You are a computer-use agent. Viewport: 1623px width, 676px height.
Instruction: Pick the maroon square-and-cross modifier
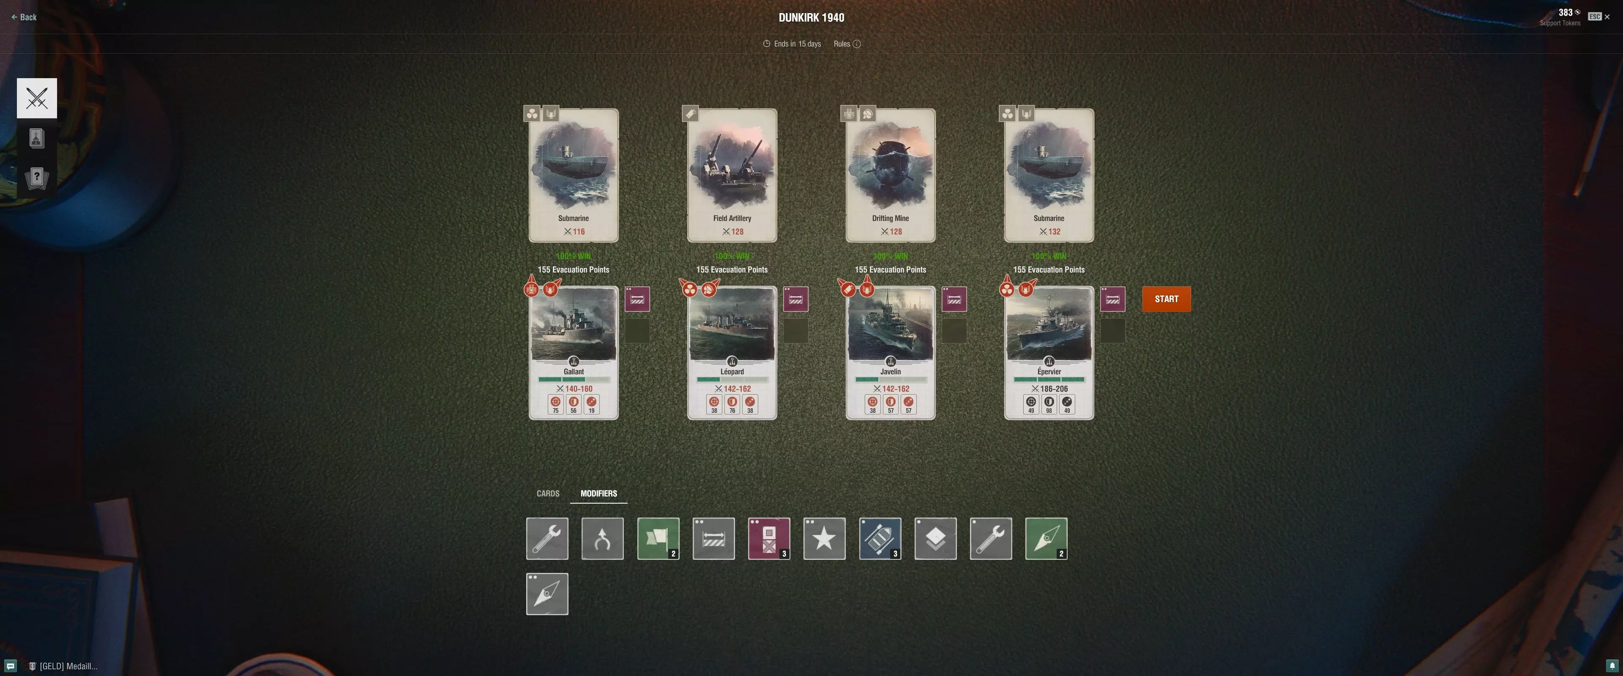coord(769,538)
